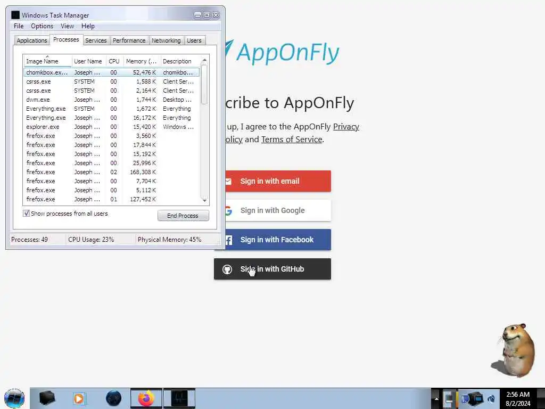Image resolution: width=545 pixels, height=409 pixels.
Task: Close the Task Manager window
Action: [x=216, y=15]
